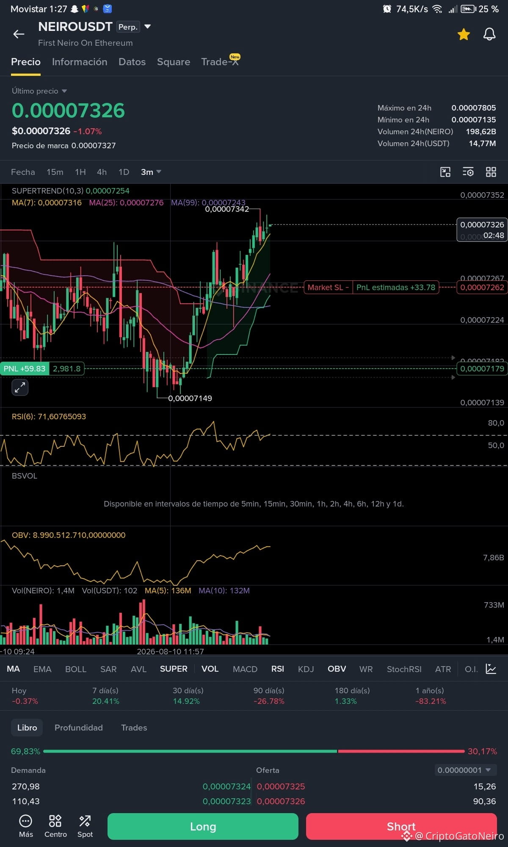Open the Último precio dropdown
The height and width of the screenshot is (847, 508).
coord(39,91)
